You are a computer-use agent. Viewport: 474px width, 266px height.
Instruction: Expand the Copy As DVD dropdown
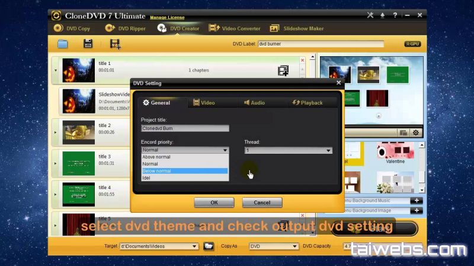273,246
